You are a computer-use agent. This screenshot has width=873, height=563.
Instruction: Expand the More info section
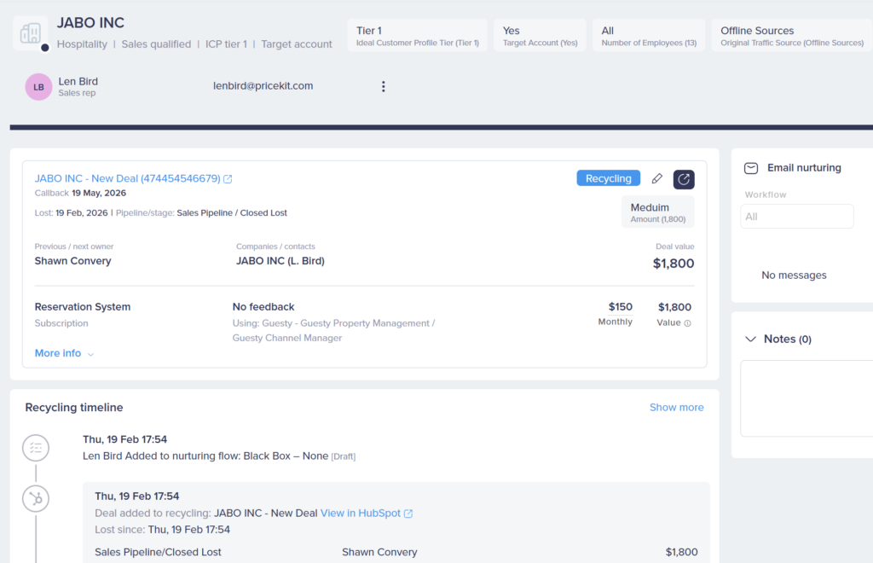(64, 353)
